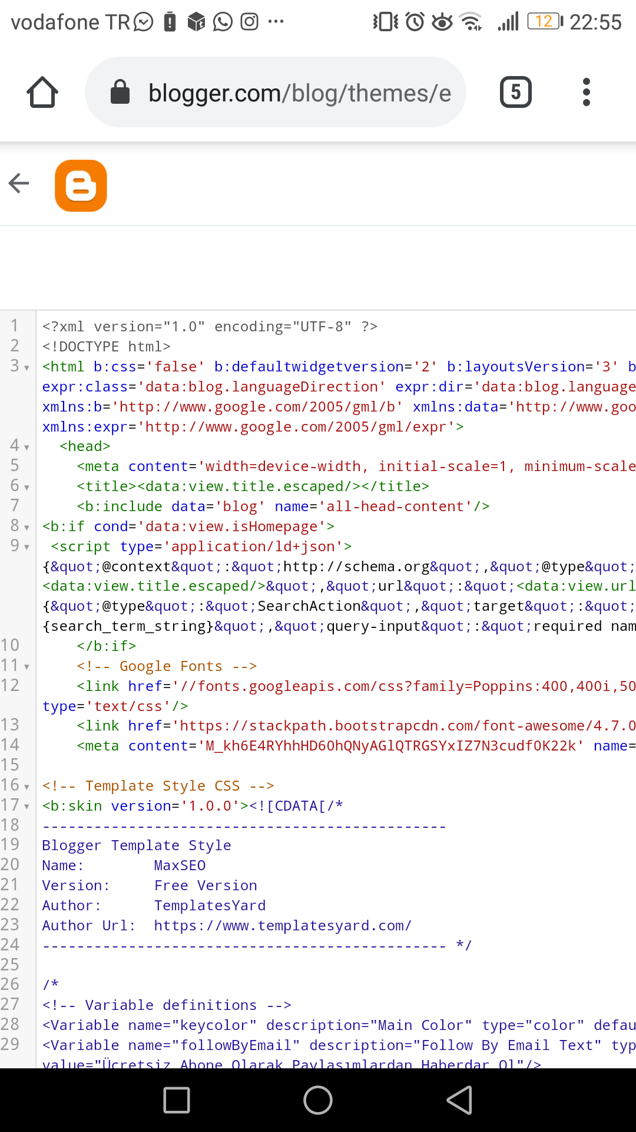Place cursor on the DOCTYPE html line
Screen dimensions: 636x1132
[107, 347]
